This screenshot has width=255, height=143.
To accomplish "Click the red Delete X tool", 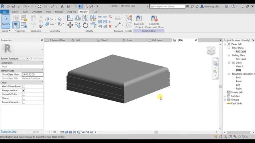I will click(110, 26).
